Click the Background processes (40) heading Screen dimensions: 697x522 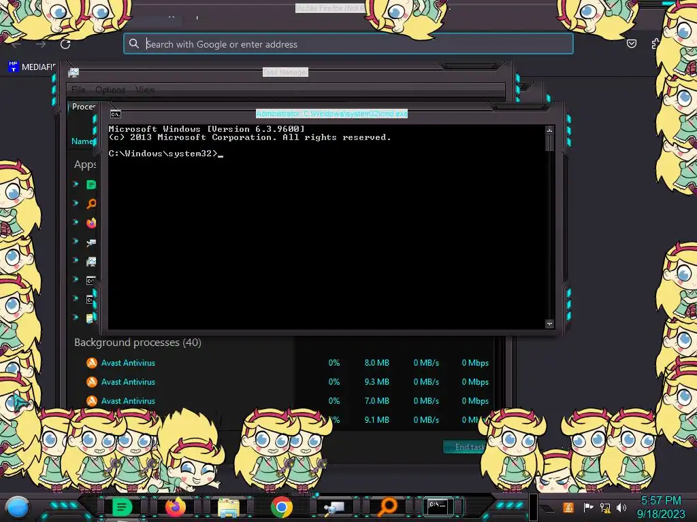point(137,343)
